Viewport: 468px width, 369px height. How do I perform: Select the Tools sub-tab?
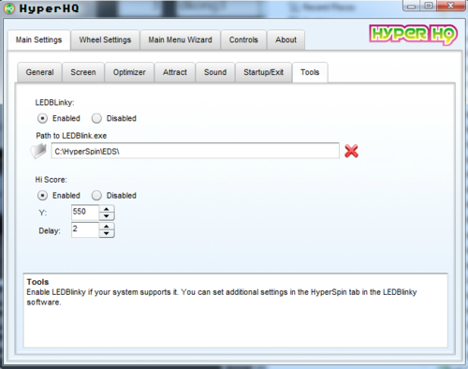tap(310, 72)
